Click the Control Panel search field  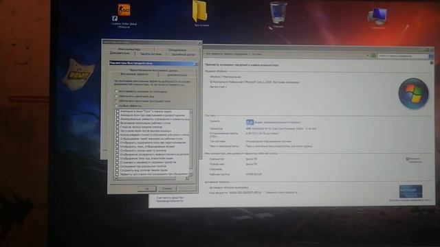pyautogui.click(x=403, y=56)
